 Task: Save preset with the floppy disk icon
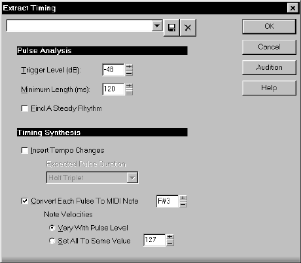click(x=171, y=27)
